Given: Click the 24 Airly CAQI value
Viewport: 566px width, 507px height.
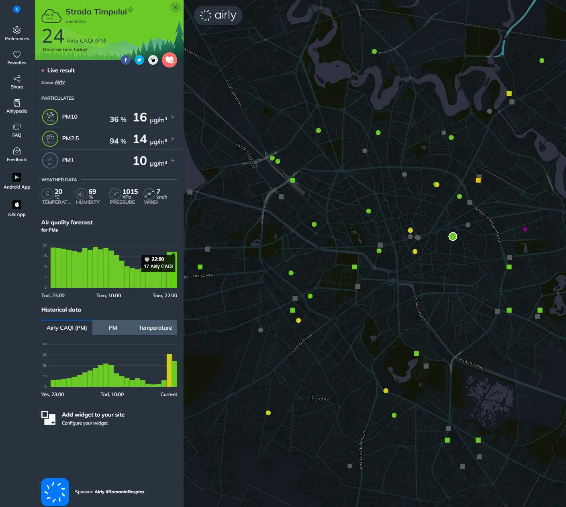Looking at the screenshot, I should coord(53,36).
